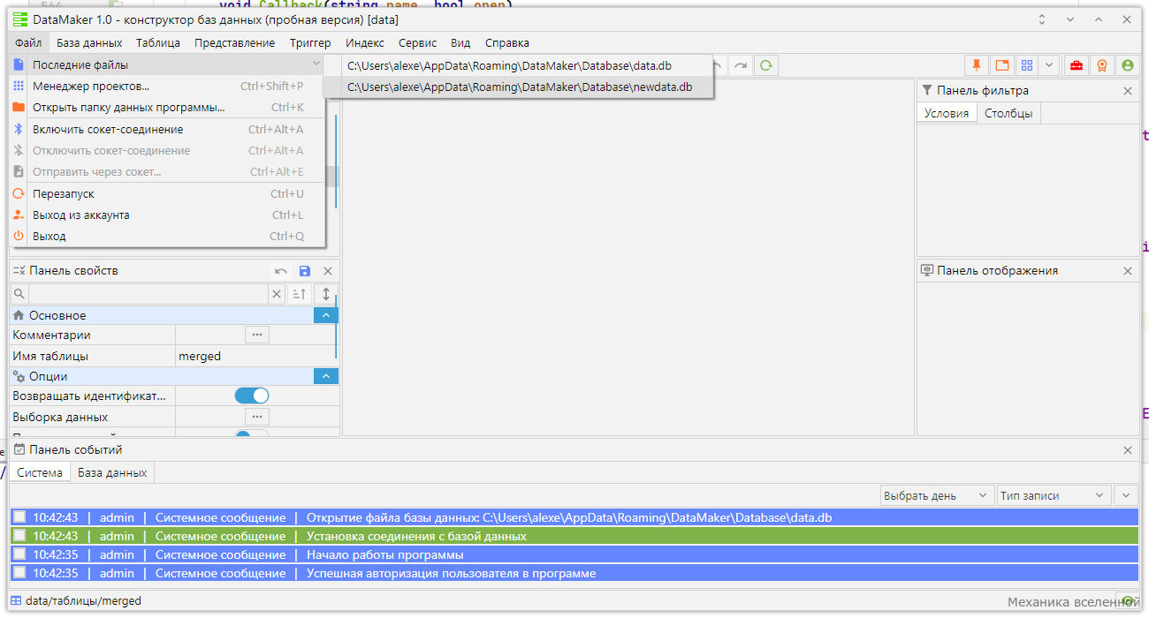Viewport: 1149px width, 618px height.
Task: Choose Менеджер проектов... menu item
Action: tap(167, 86)
